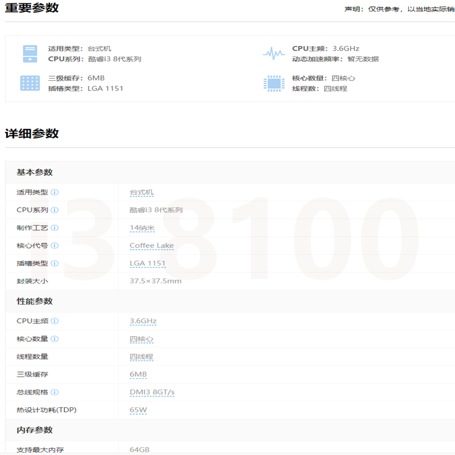Open the 四线程 link
Screen dimensions: 455x455
click(x=141, y=357)
